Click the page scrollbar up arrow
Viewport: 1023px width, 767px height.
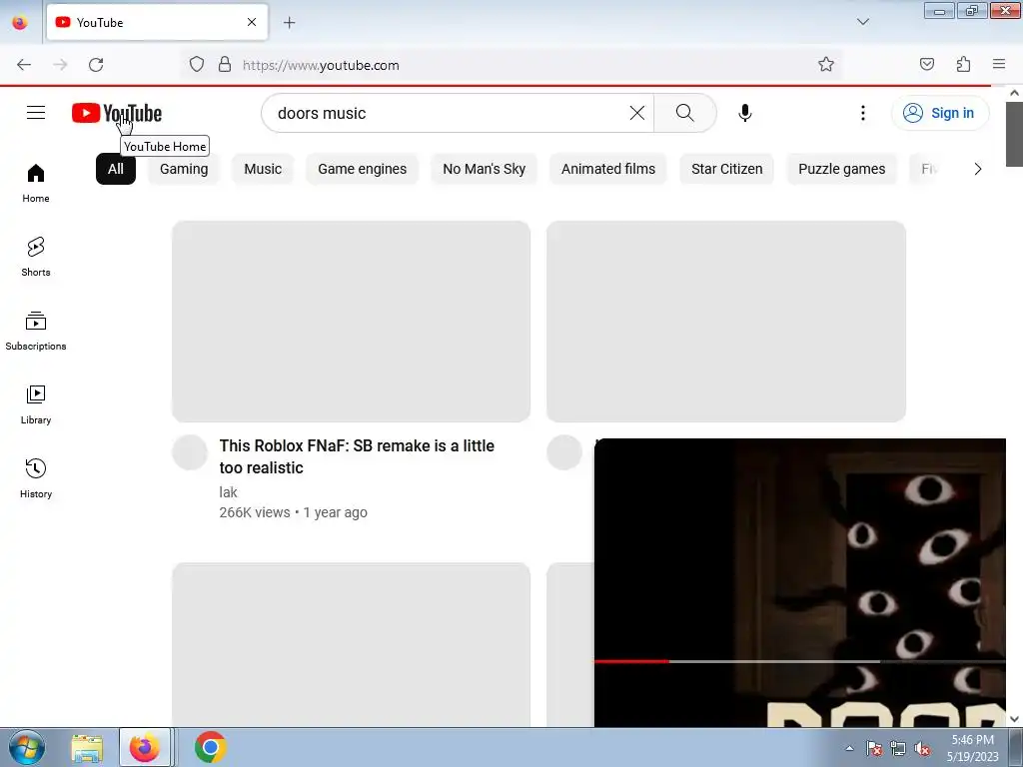click(1014, 93)
